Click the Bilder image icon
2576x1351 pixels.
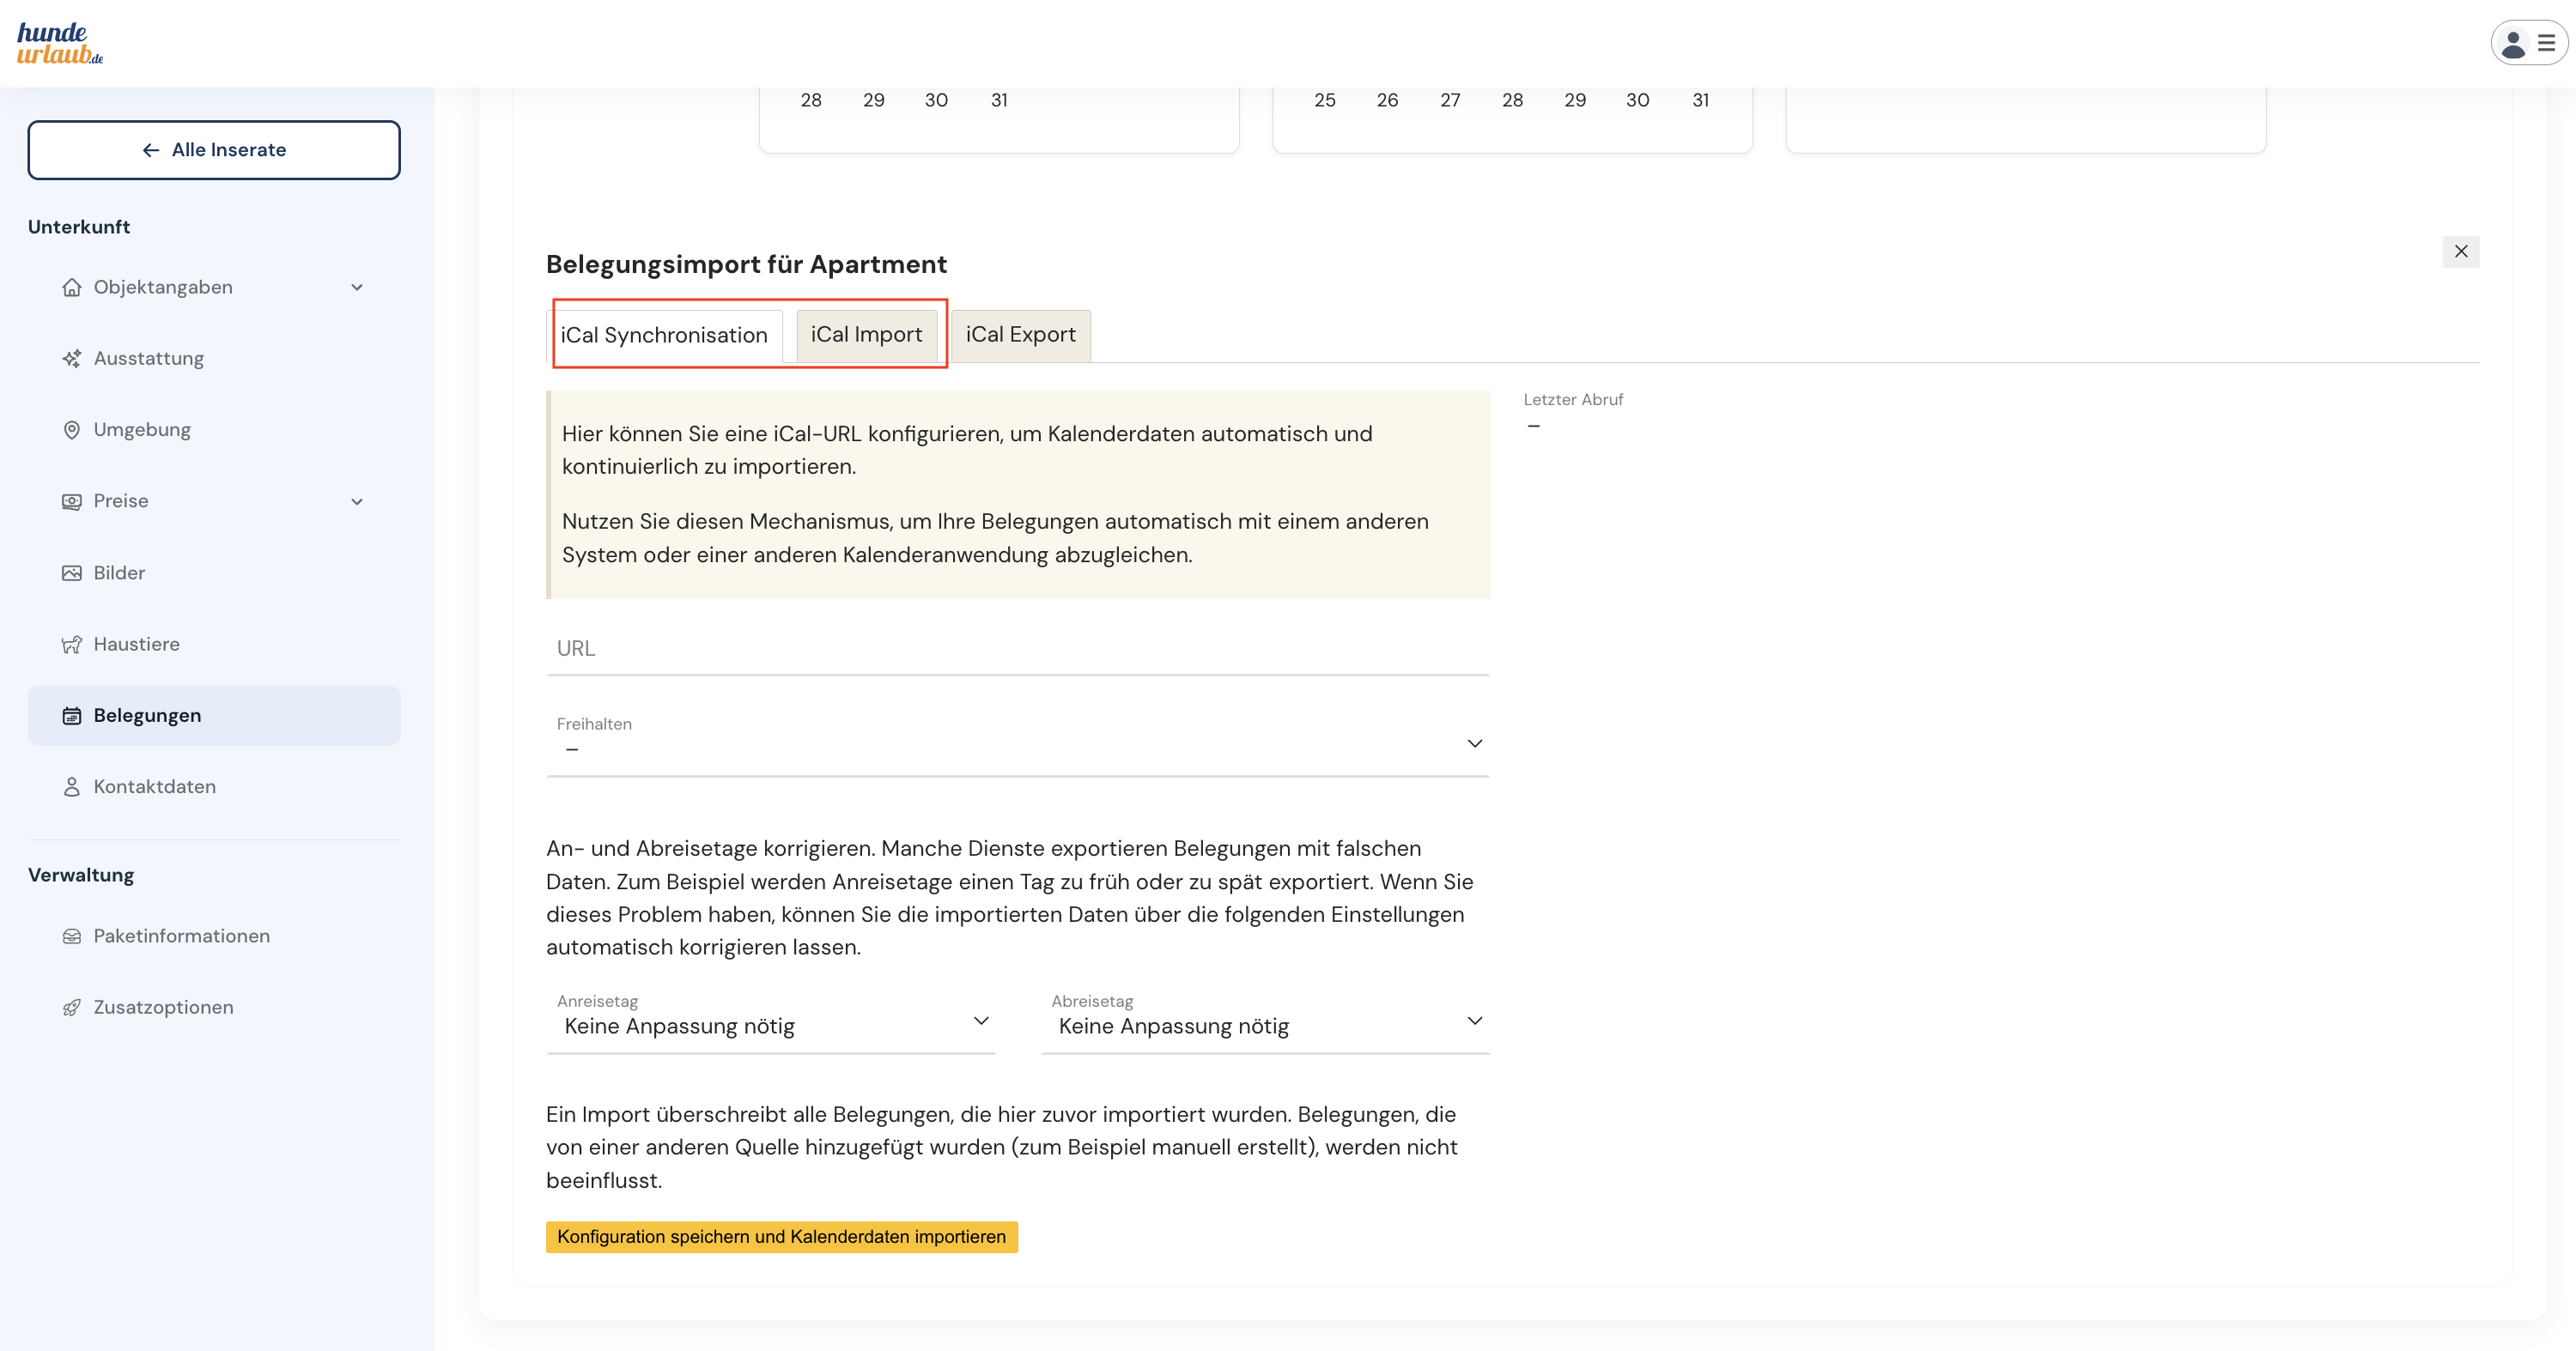click(71, 573)
